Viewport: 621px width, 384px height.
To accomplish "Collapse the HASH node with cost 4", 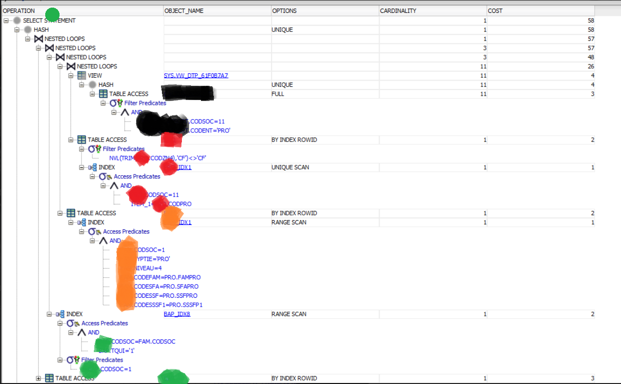I will [x=81, y=85].
